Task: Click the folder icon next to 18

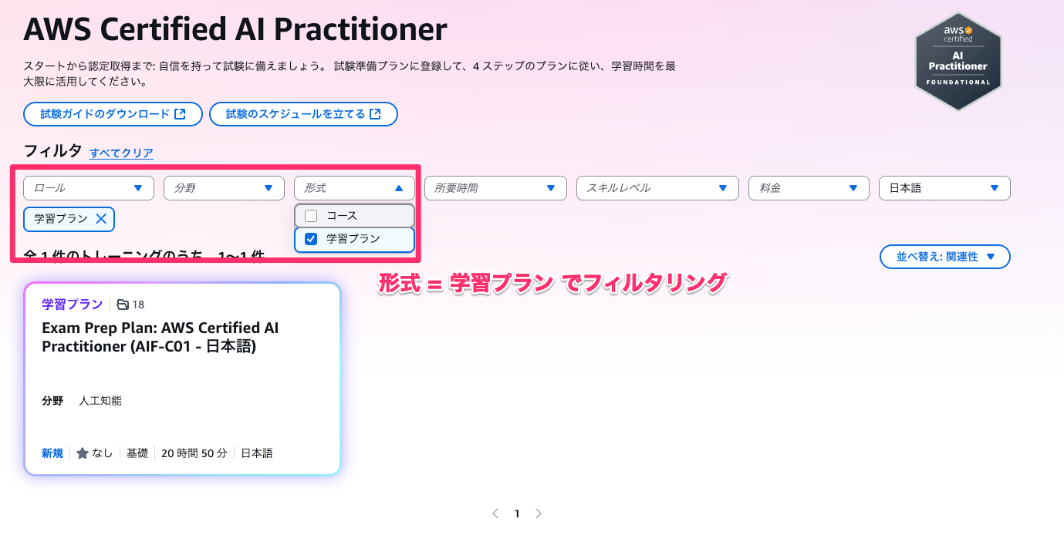Action: [x=123, y=305]
